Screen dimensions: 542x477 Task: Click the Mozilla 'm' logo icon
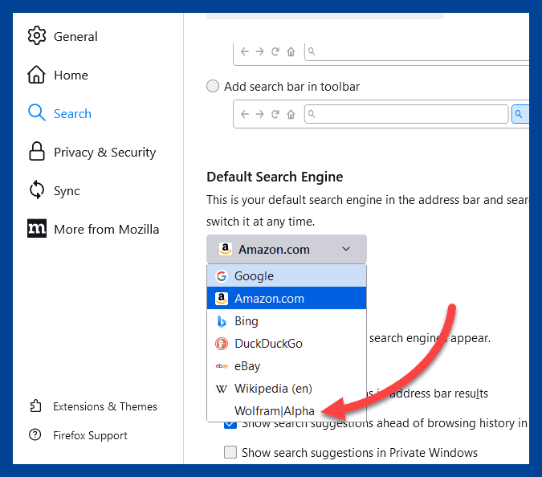click(37, 228)
